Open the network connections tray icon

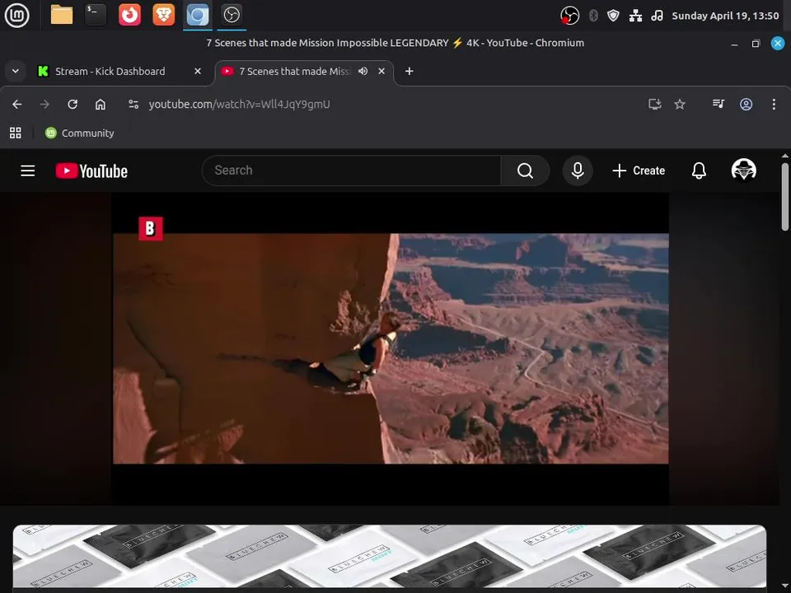(x=635, y=16)
